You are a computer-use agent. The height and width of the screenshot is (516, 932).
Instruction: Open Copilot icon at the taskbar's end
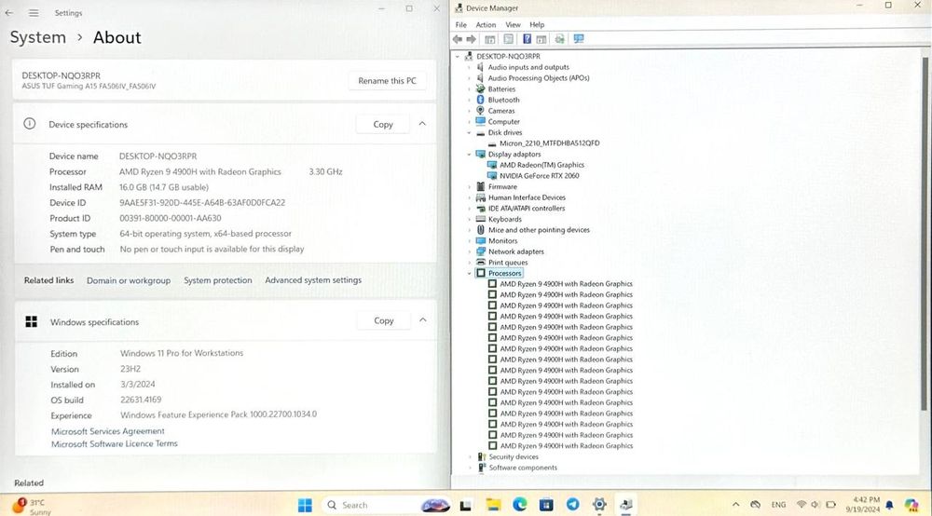(911, 506)
